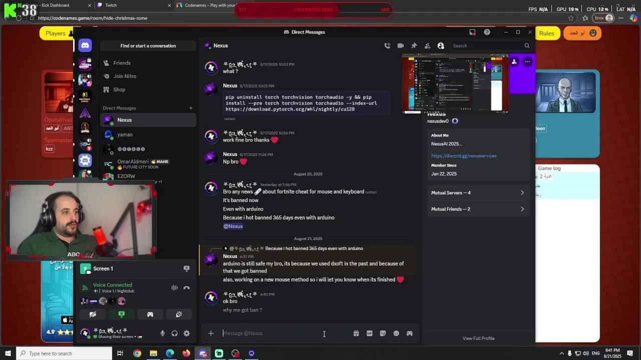Screen dimensions: 641x360
Task: Open the OmarAldmeri direct message
Action: pos(148,163)
